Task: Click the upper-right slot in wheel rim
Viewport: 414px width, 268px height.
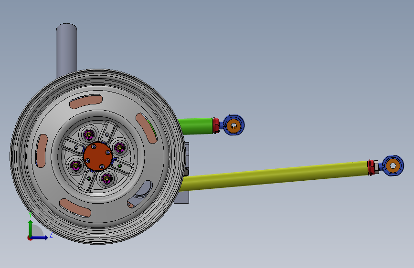Action: click(146, 128)
